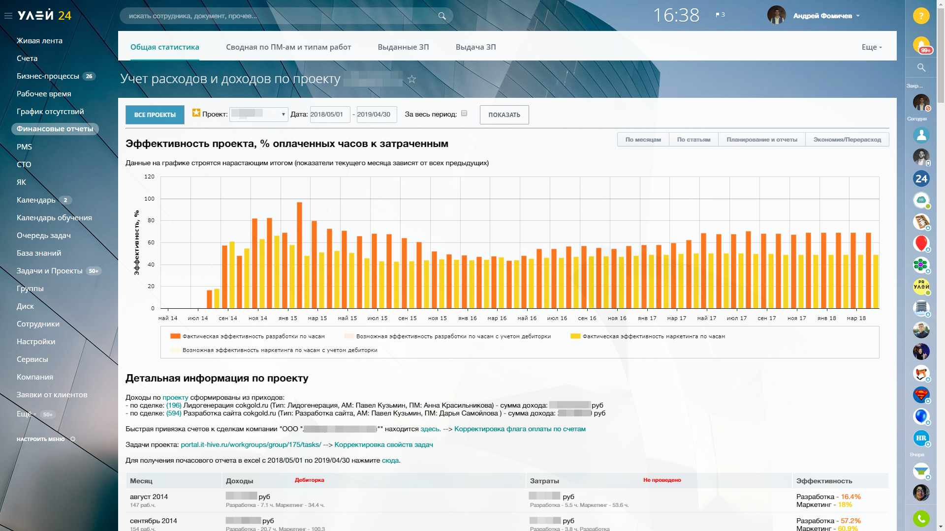Open the Выданные ЗП tab

pos(403,47)
